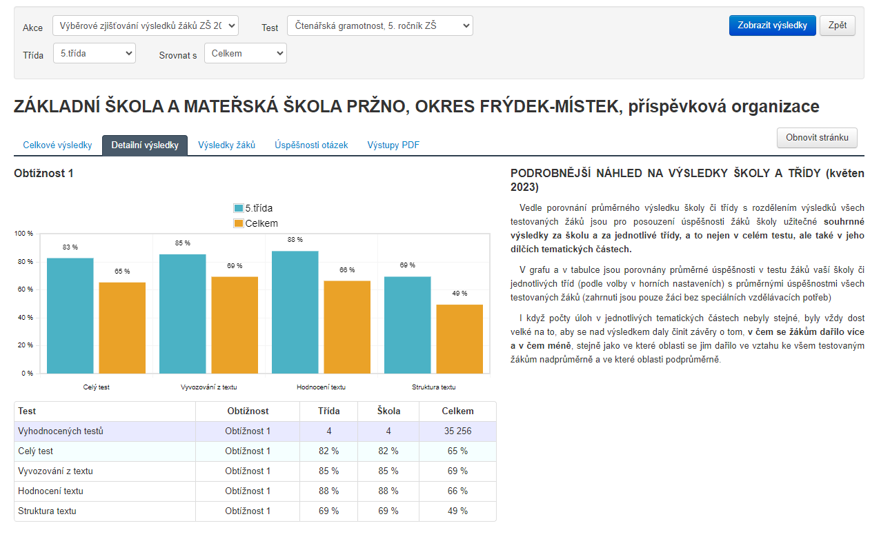Image resolution: width=870 pixels, height=541 pixels.
Task: Click Celkem value 49 % in Struktura textu row
Action: tap(457, 511)
